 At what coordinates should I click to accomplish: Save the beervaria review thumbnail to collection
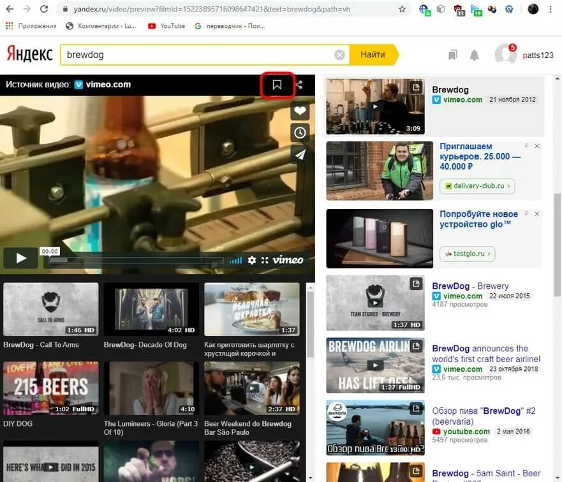[416, 409]
